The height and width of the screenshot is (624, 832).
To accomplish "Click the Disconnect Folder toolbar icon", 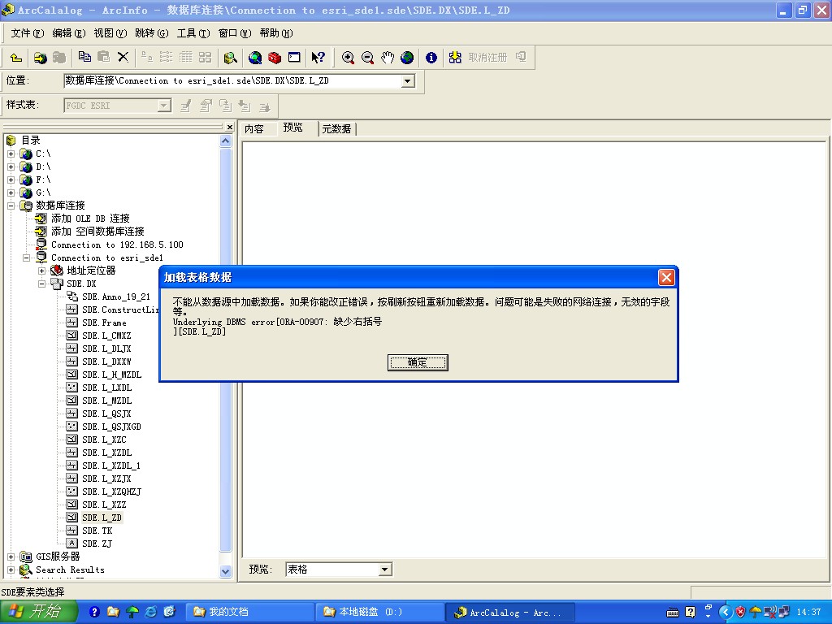I will pyautogui.click(x=59, y=58).
